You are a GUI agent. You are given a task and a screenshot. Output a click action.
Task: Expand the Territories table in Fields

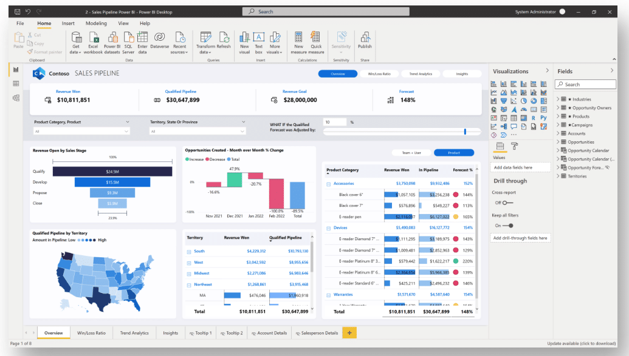pos(558,176)
